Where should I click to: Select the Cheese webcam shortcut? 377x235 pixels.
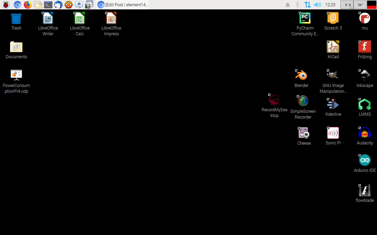coord(304,136)
